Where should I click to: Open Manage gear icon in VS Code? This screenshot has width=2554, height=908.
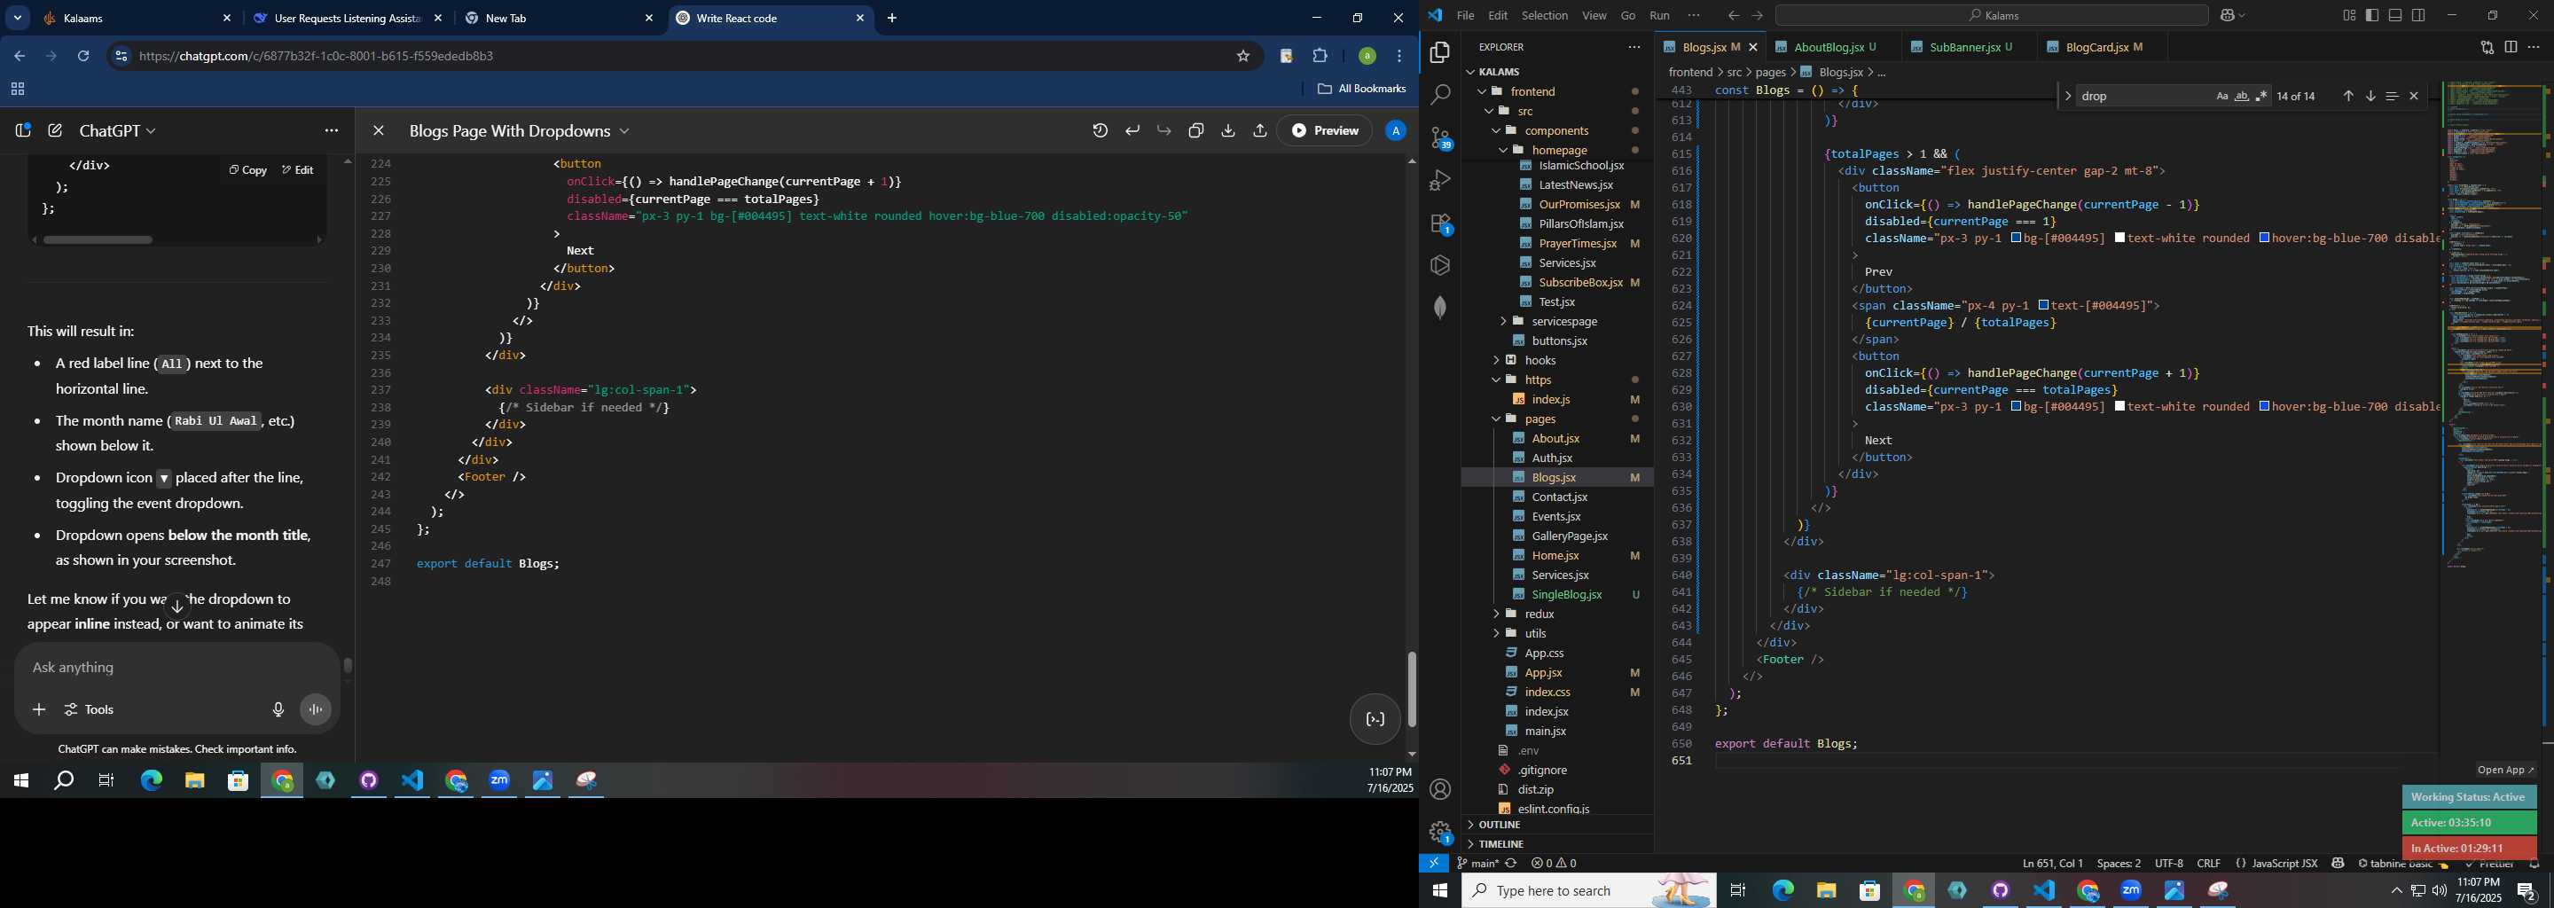[1439, 832]
